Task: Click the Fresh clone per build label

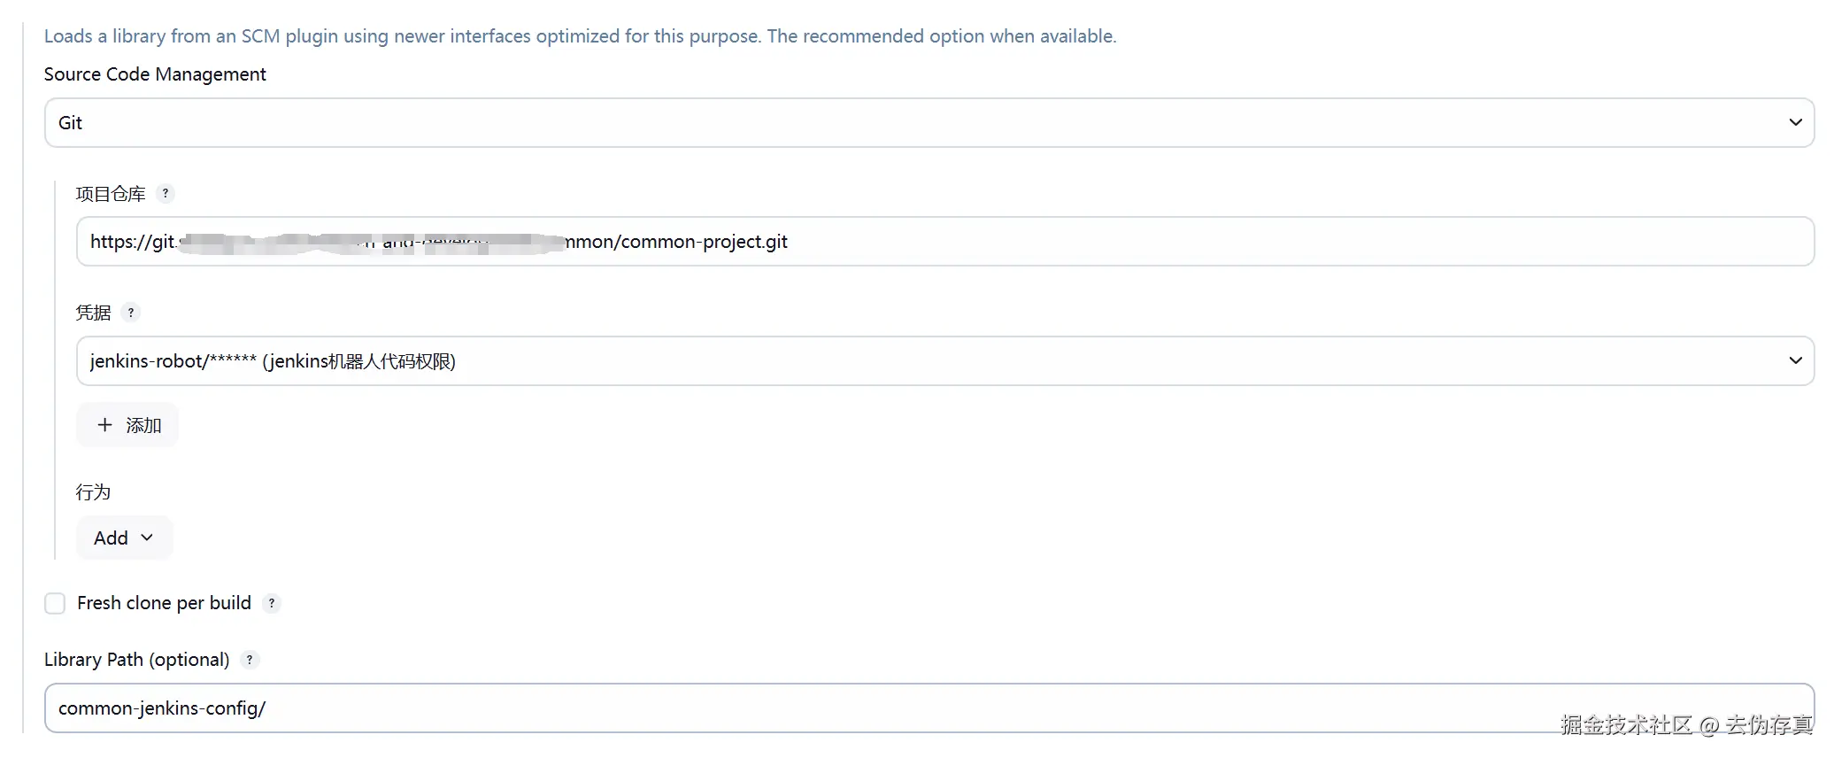Action: 164,603
